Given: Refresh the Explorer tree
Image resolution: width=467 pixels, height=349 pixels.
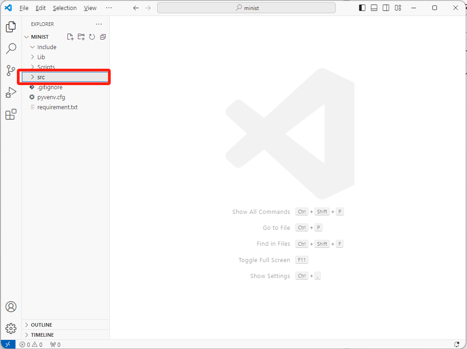Looking at the screenshot, I should click(92, 37).
